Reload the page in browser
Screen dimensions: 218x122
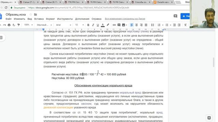[6, 7]
